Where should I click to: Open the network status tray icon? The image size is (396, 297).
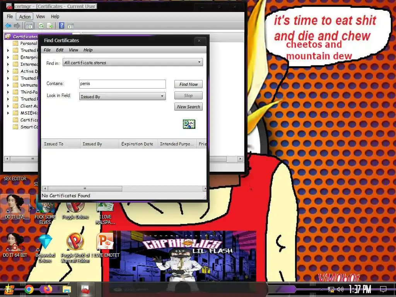[x=331, y=289]
